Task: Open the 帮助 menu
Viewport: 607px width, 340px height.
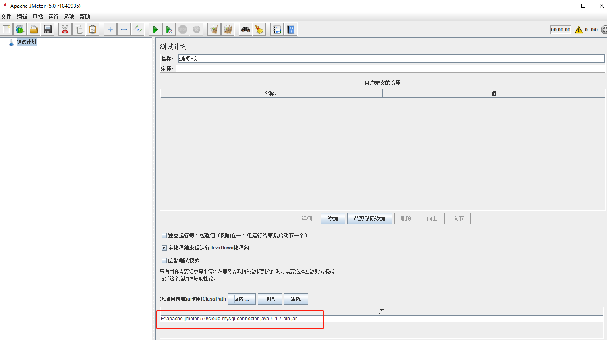Action: coord(85,16)
